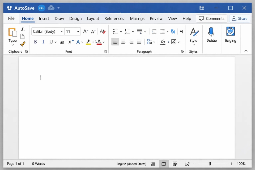Open the font size dropdown

coord(78,31)
